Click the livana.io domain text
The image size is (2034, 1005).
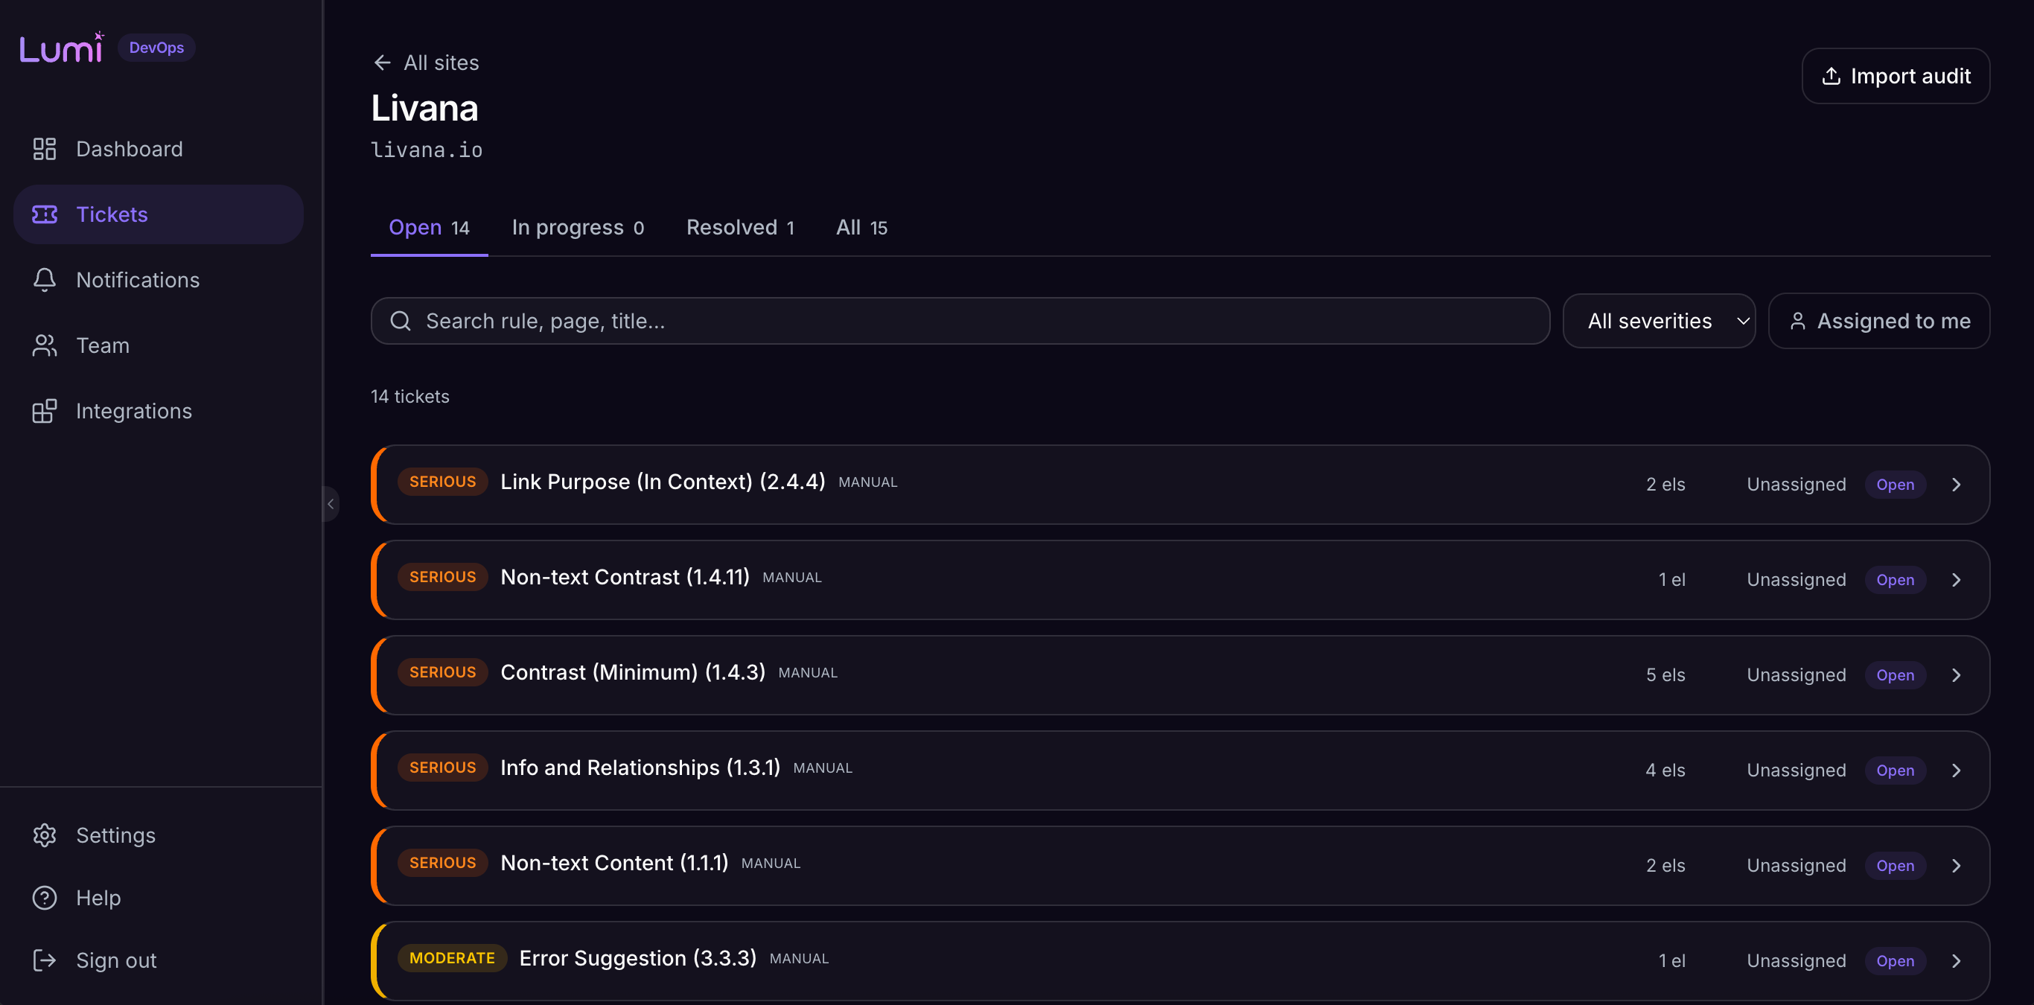427,150
